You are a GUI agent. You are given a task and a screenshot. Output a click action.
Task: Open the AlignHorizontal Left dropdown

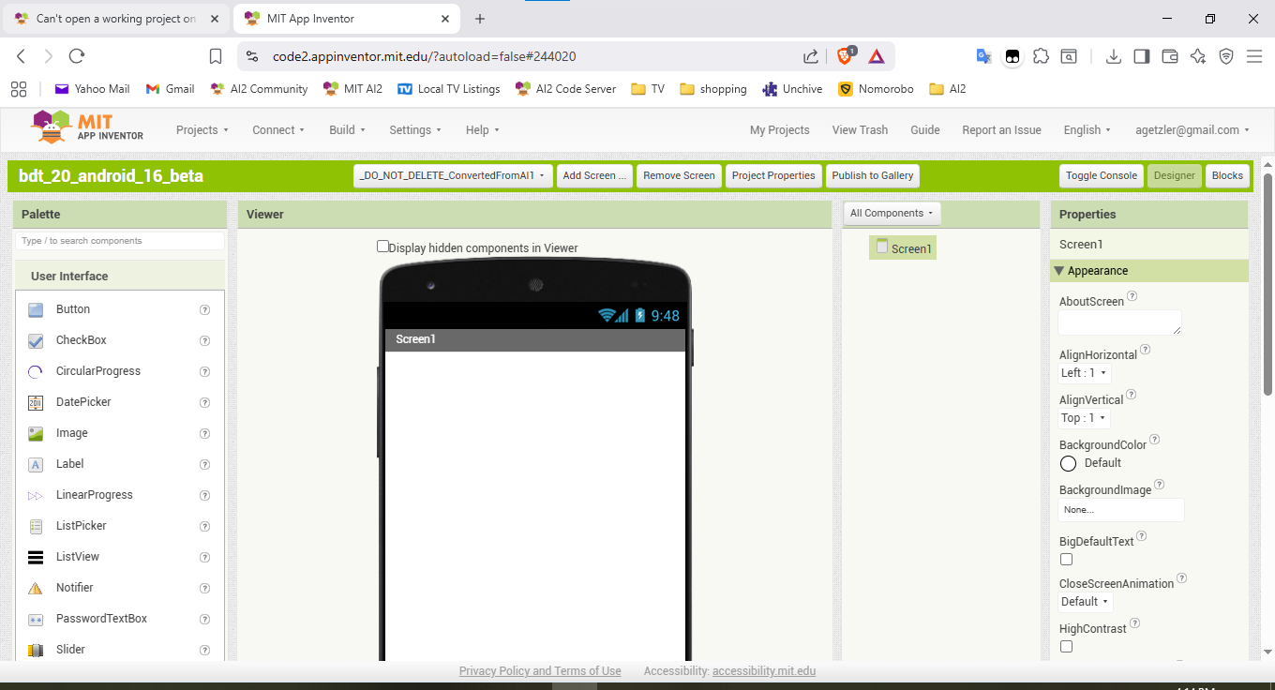tap(1084, 373)
